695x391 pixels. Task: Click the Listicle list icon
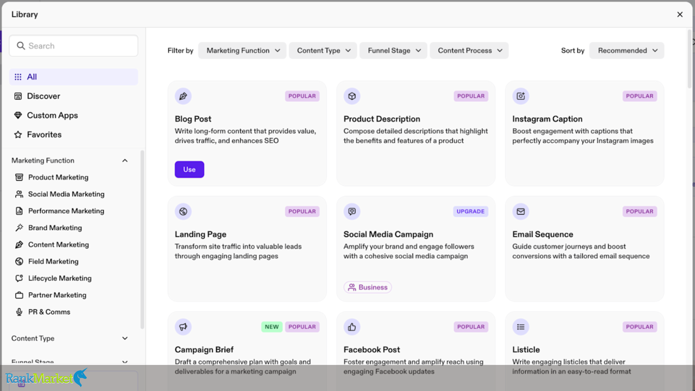pyautogui.click(x=521, y=327)
